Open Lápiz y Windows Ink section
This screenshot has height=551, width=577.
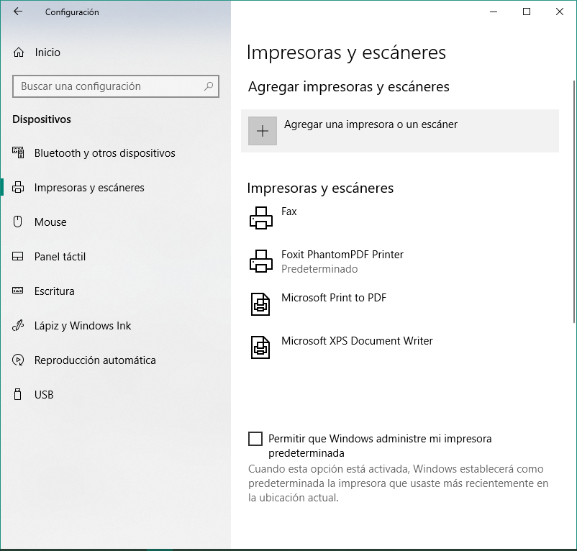tap(83, 326)
